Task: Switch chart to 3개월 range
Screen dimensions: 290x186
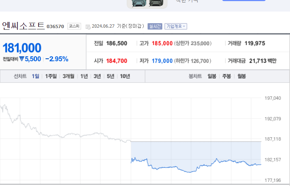Action: (x=68, y=76)
